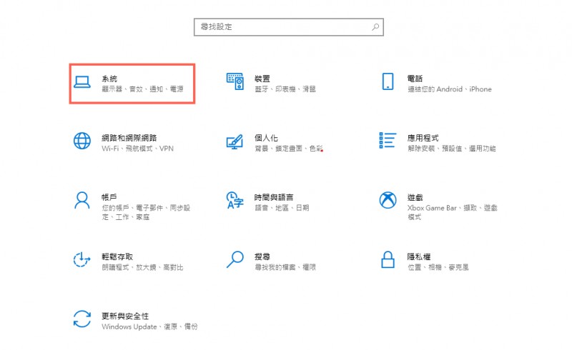Open the 電話 phone icon
572x350 pixels.
tap(388, 81)
